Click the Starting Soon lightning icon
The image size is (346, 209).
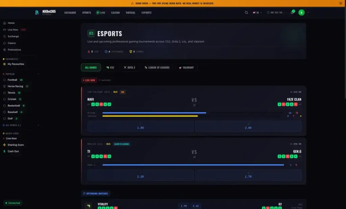click(x=4, y=145)
